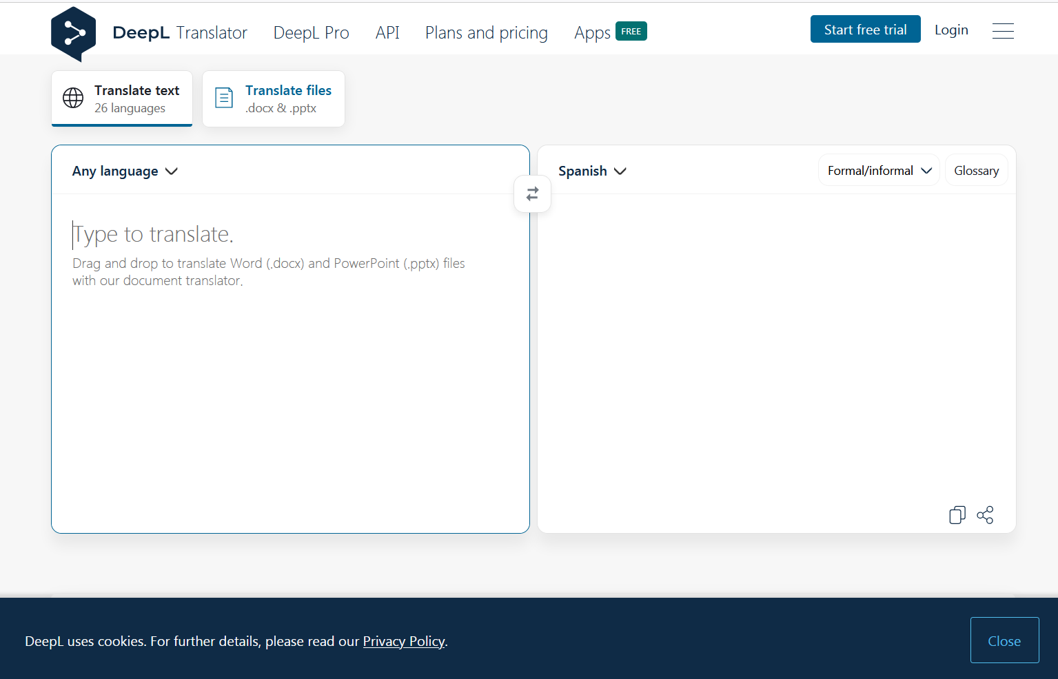The height and width of the screenshot is (679, 1058).
Task: Start the free trial
Action: point(865,29)
